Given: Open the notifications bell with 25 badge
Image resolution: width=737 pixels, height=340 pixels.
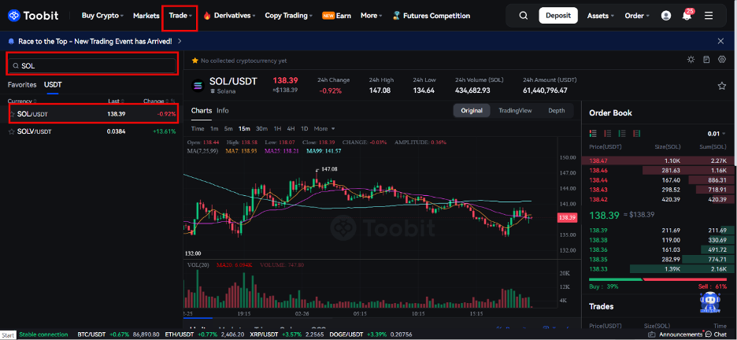Looking at the screenshot, I should point(687,16).
